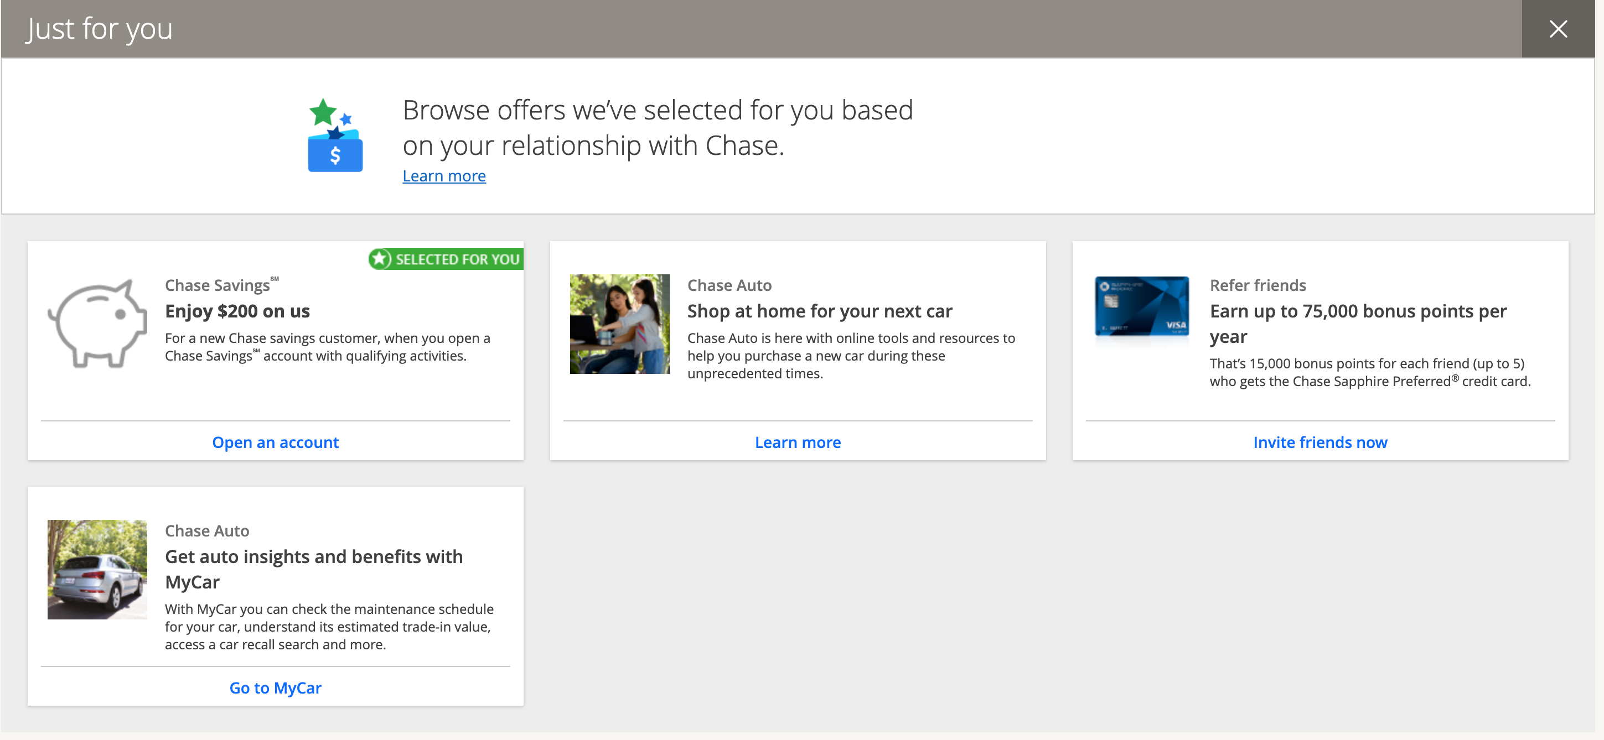Viewport: 1604px width, 740px height.
Task: Open the silver SUV MyCar photo
Action: pyautogui.click(x=97, y=569)
